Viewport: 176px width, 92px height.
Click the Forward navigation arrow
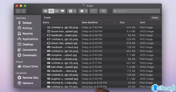click(23, 11)
